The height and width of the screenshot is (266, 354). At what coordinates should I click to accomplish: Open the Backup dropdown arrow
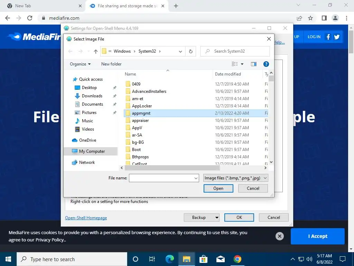tap(216, 218)
